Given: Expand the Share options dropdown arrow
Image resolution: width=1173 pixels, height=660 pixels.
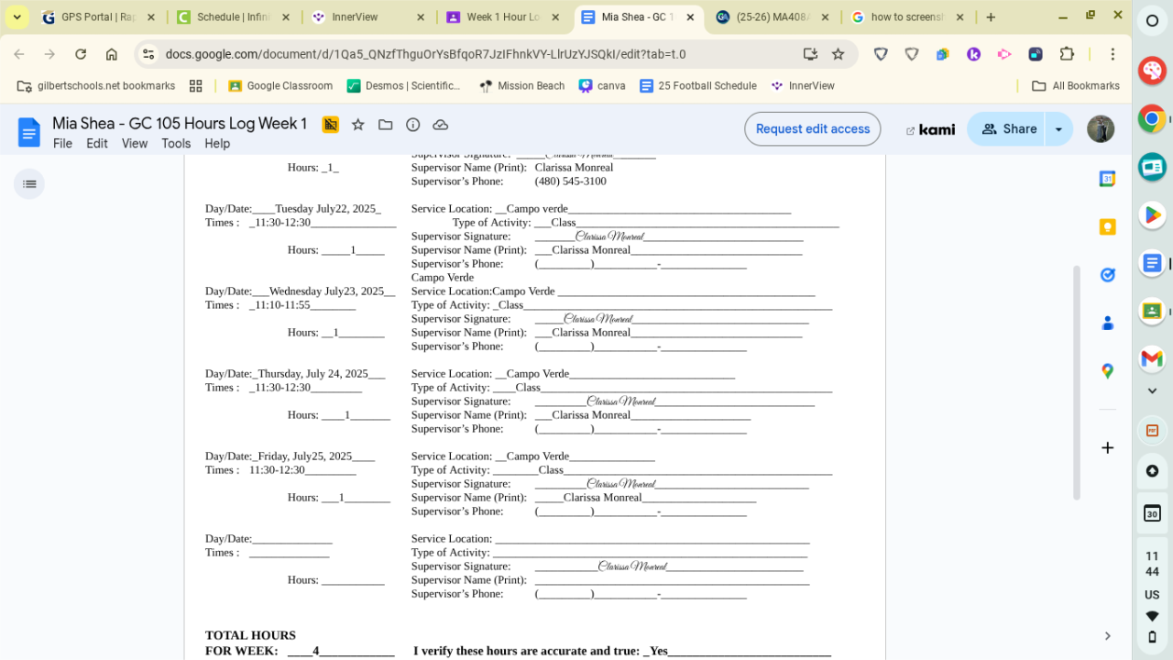Looking at the screenshot, I should point(1058,129).
